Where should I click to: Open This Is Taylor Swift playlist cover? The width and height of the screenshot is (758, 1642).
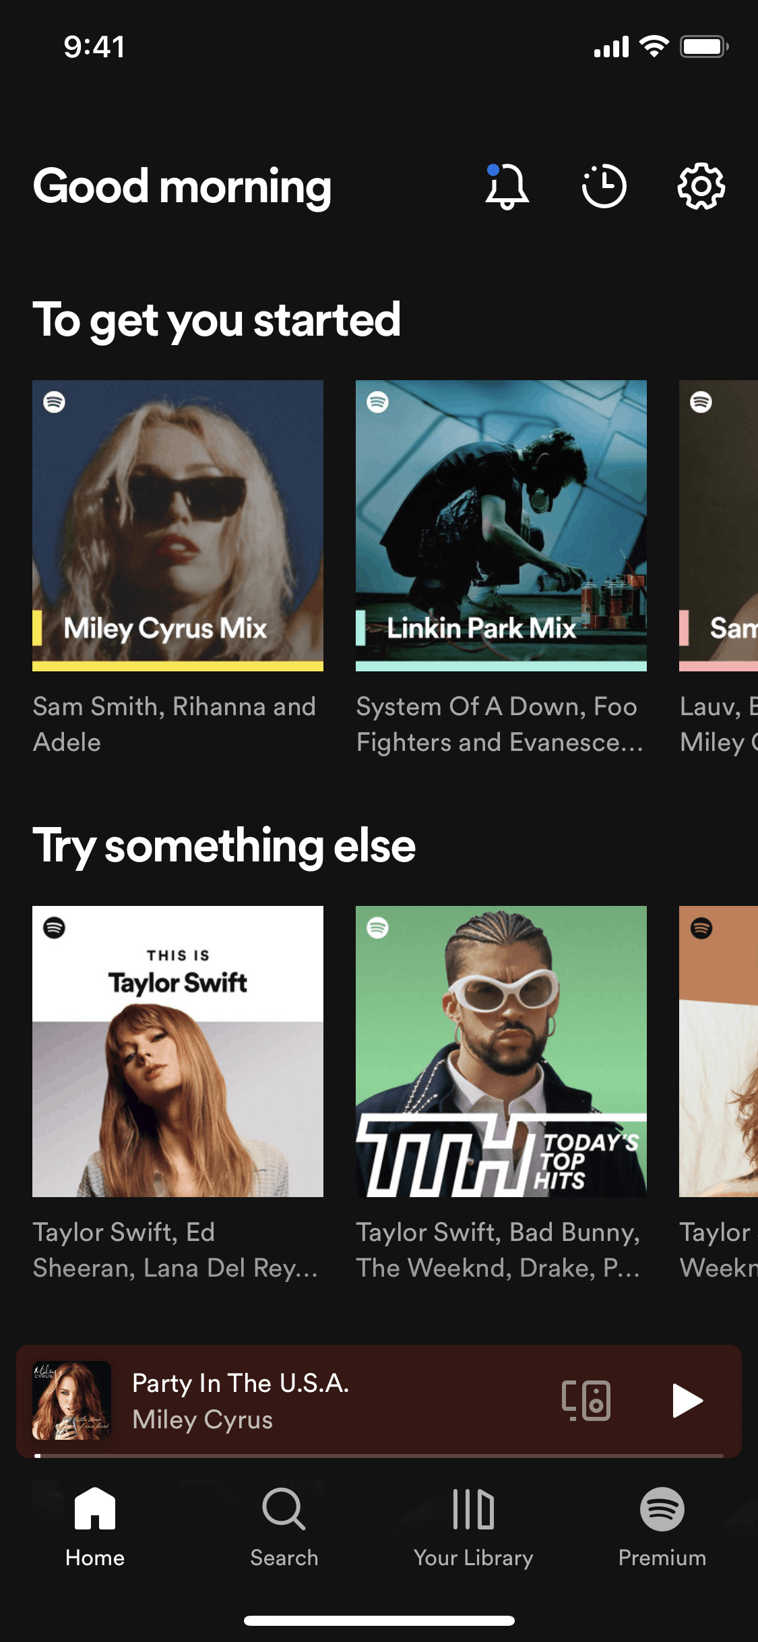coord(178,1052)
